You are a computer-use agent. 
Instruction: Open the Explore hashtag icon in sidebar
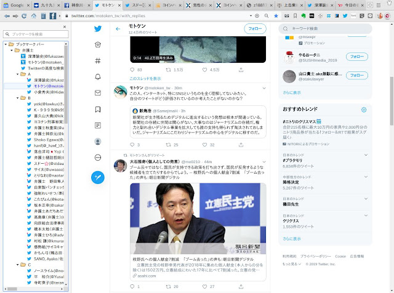[x=98, y=60]
